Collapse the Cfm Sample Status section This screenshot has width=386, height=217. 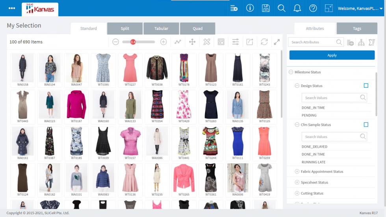[x=297, y=125]
